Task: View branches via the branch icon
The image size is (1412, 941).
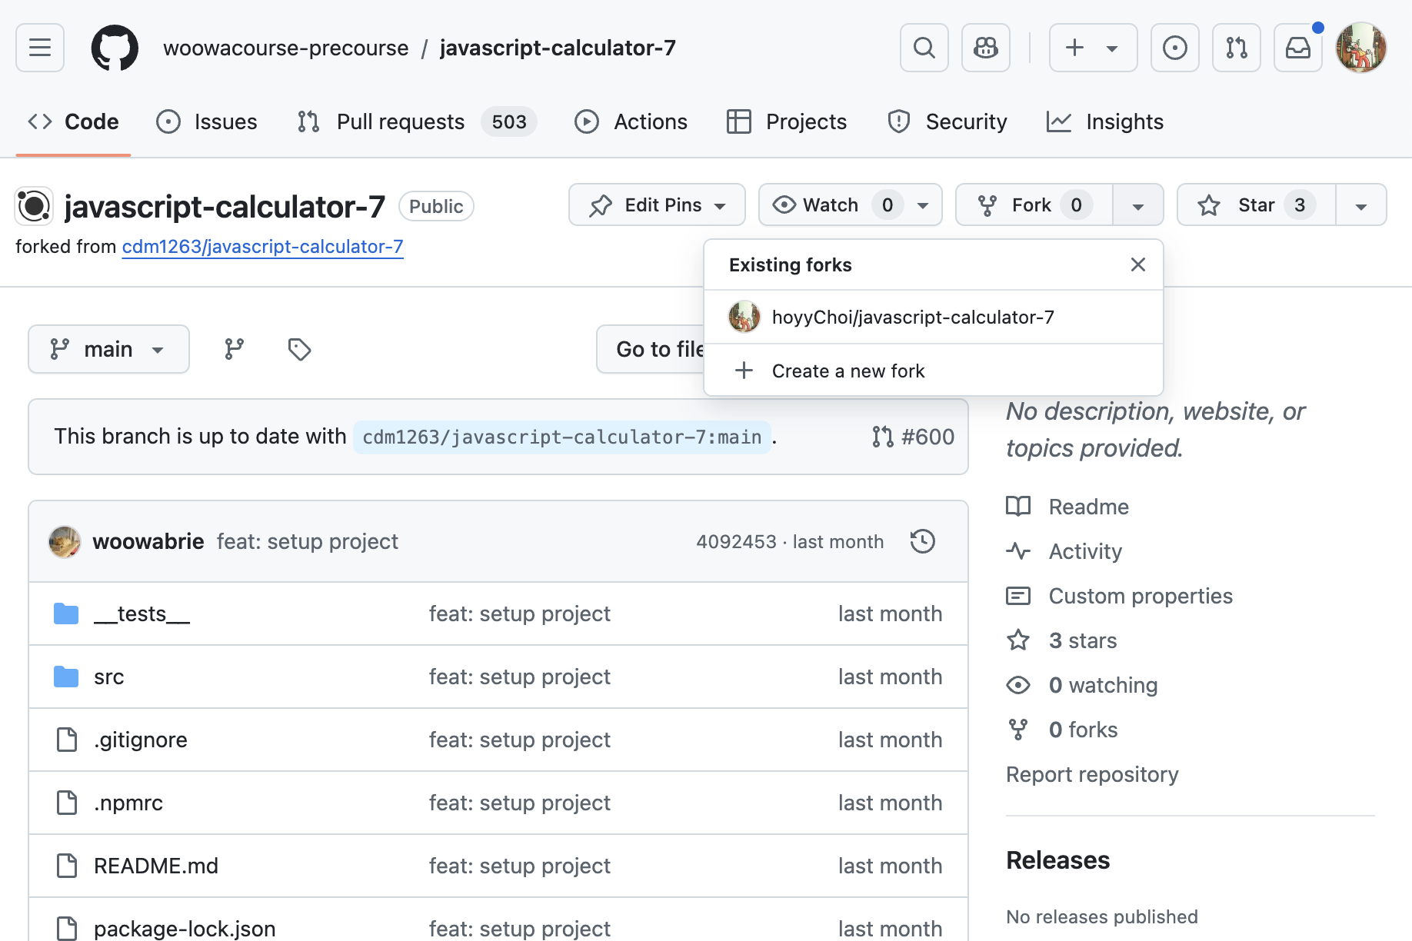Action: [x=235, y=349]
